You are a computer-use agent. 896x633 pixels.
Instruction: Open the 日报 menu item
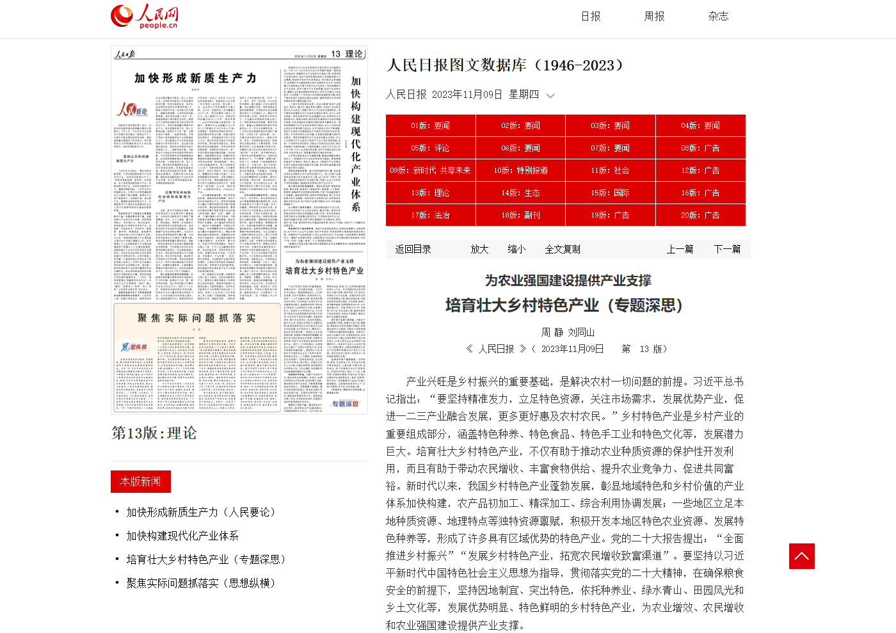(590, 17)
